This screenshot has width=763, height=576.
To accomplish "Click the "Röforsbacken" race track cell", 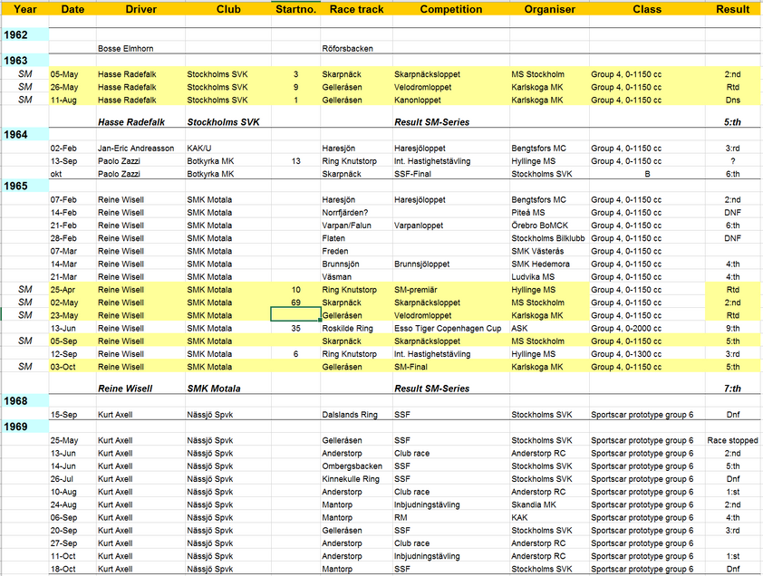I will (x=357, y=49).
